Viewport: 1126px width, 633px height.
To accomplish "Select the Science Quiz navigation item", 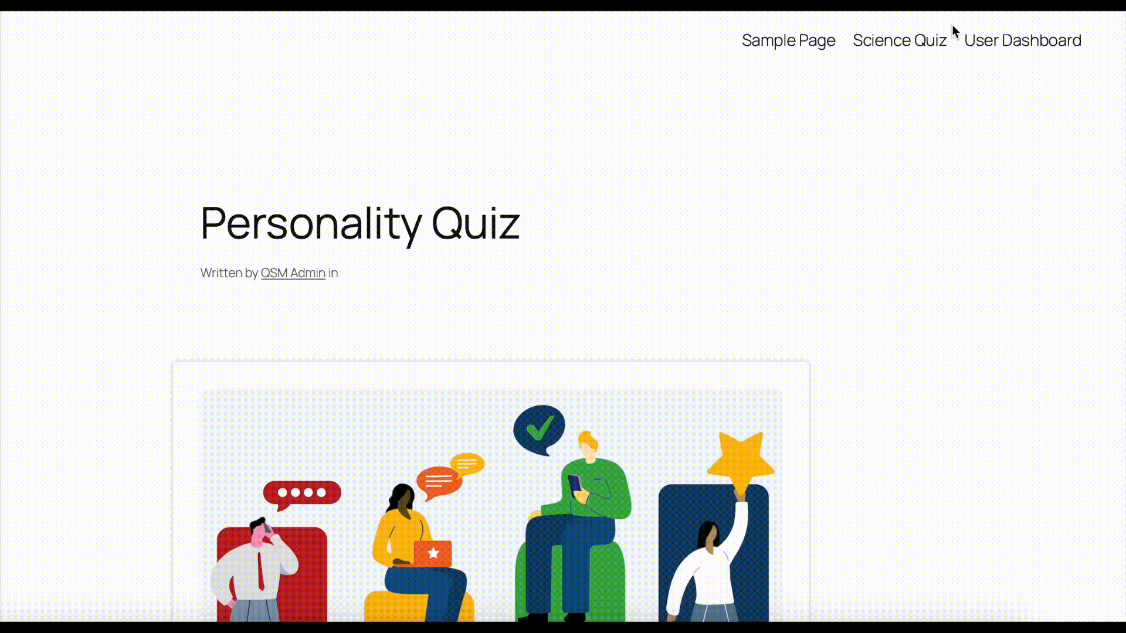I will [900, 40].
